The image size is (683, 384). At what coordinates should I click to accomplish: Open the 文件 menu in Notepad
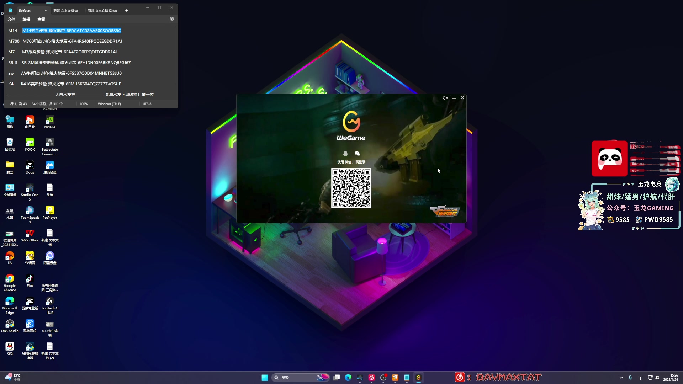[x=11, y=19]
